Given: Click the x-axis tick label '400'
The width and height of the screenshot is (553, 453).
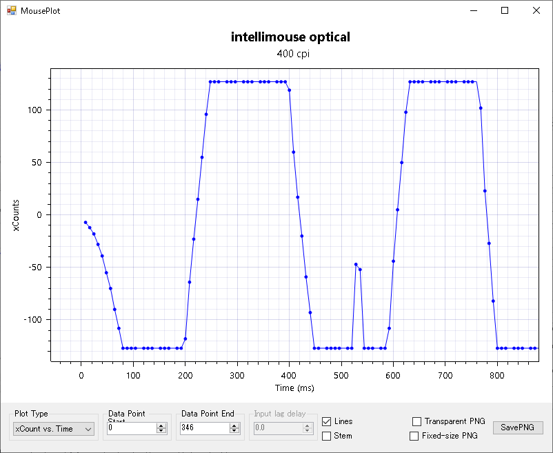Looking at the screenshot, I should coord(289,376).
